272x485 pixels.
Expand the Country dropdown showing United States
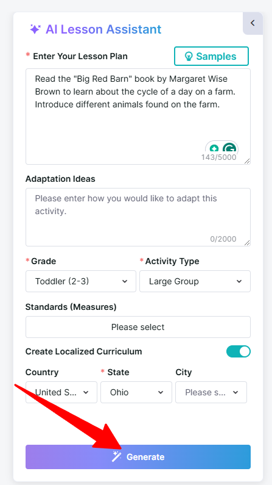pyautogui.click(x=61, y=392)
